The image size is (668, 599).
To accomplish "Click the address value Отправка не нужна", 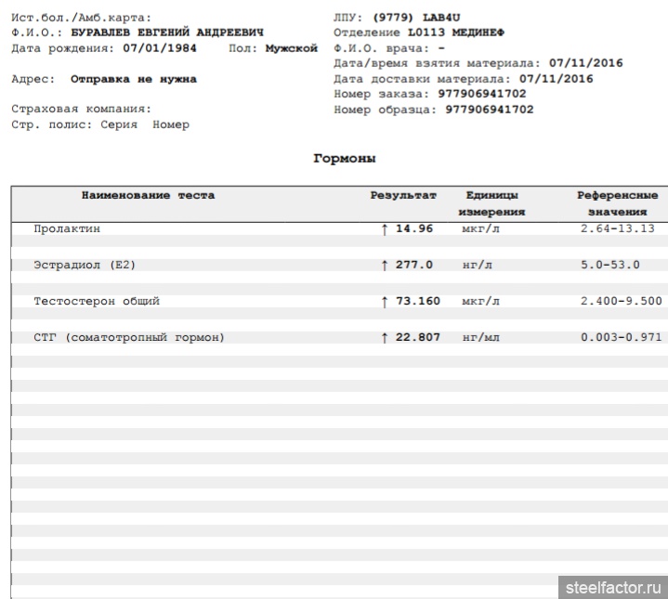I will [134, 79].
